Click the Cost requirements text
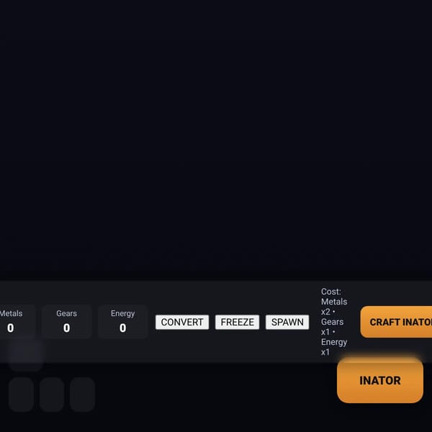 [x=334, y=322]
